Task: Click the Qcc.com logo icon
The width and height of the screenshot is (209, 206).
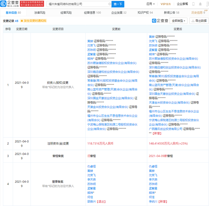Action: 3,4
